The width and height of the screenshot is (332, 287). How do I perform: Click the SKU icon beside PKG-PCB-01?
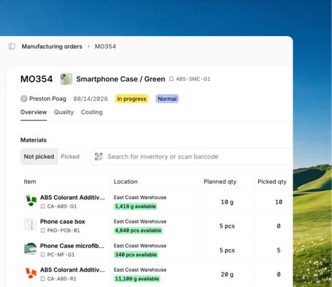[x=43, y=230]
